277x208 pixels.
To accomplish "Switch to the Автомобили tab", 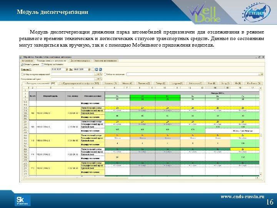I will click(27, 61).
